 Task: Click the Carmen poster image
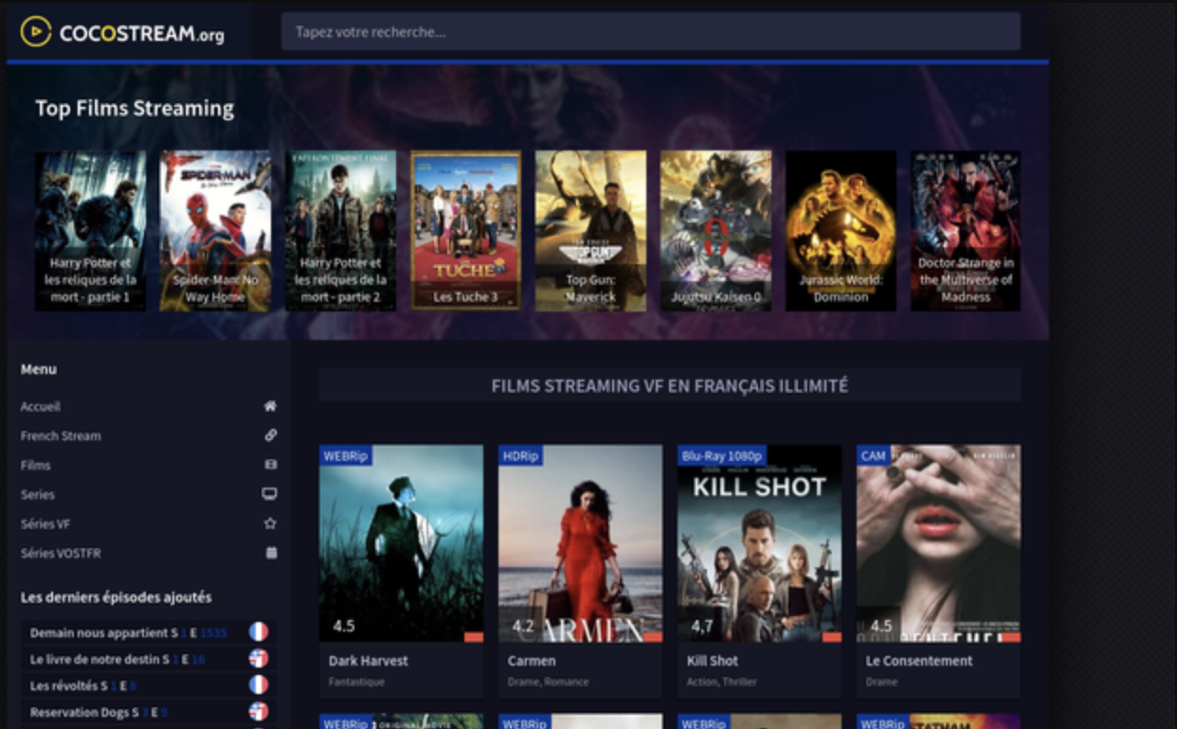580,543
